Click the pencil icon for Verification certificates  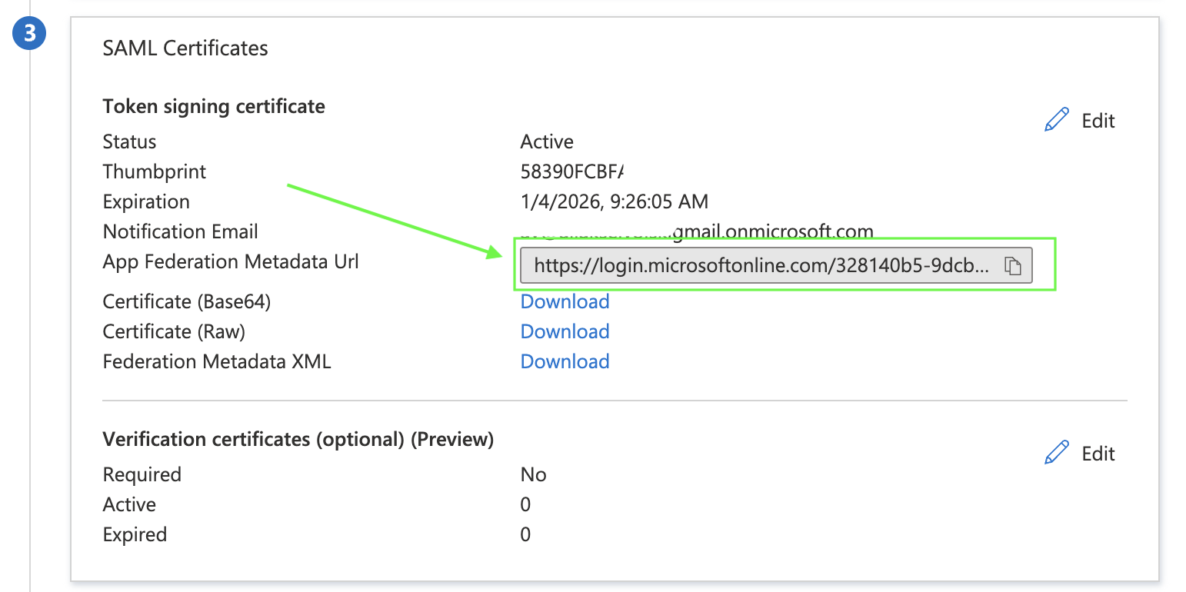[1057, 453]
